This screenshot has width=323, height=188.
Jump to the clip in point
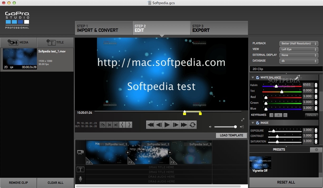coord(109,125)
